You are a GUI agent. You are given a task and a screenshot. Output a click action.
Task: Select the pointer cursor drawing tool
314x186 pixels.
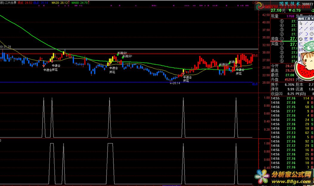[x=301, y=23]
